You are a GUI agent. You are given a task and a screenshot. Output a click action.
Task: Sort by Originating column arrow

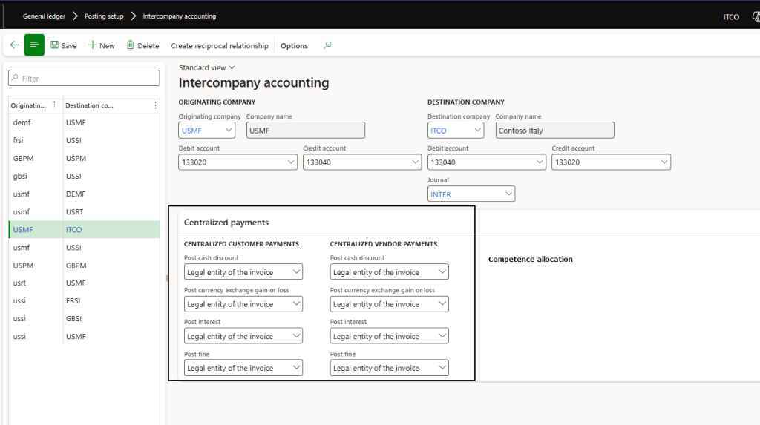pos(53,105)
